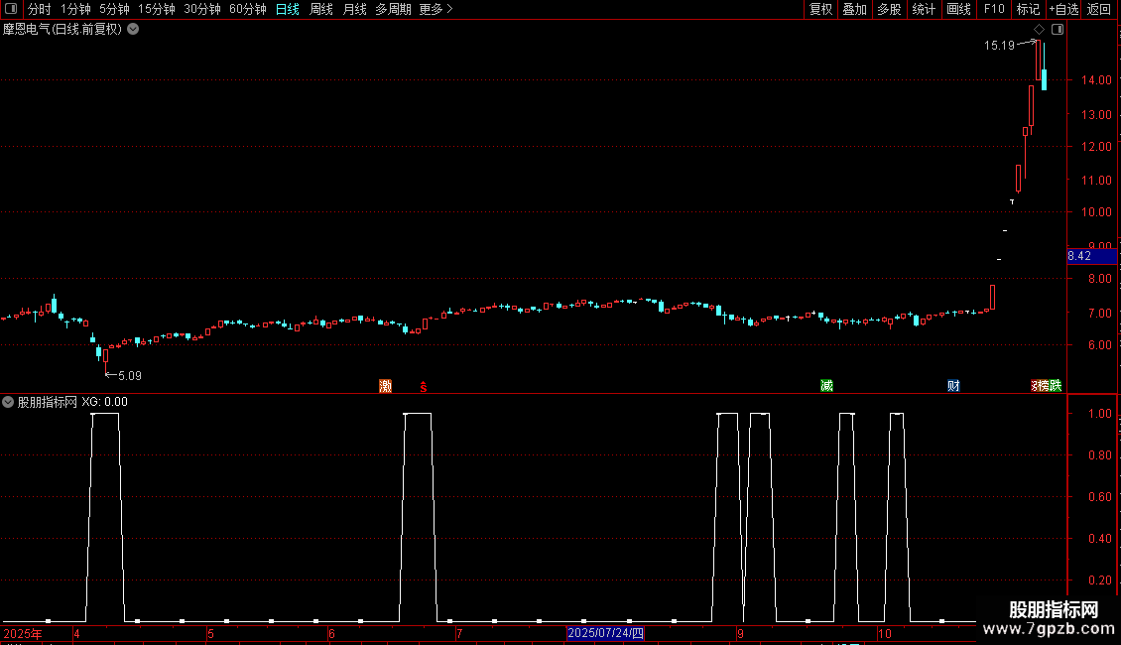Click the diamond icon above the chart

tap(1040, 30)
